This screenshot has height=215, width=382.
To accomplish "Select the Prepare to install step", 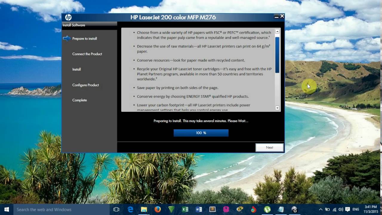I will 84,39.
